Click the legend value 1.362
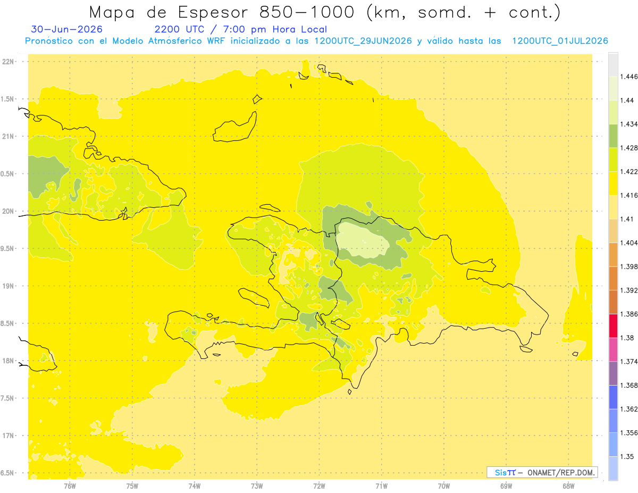 click(629, 409)
